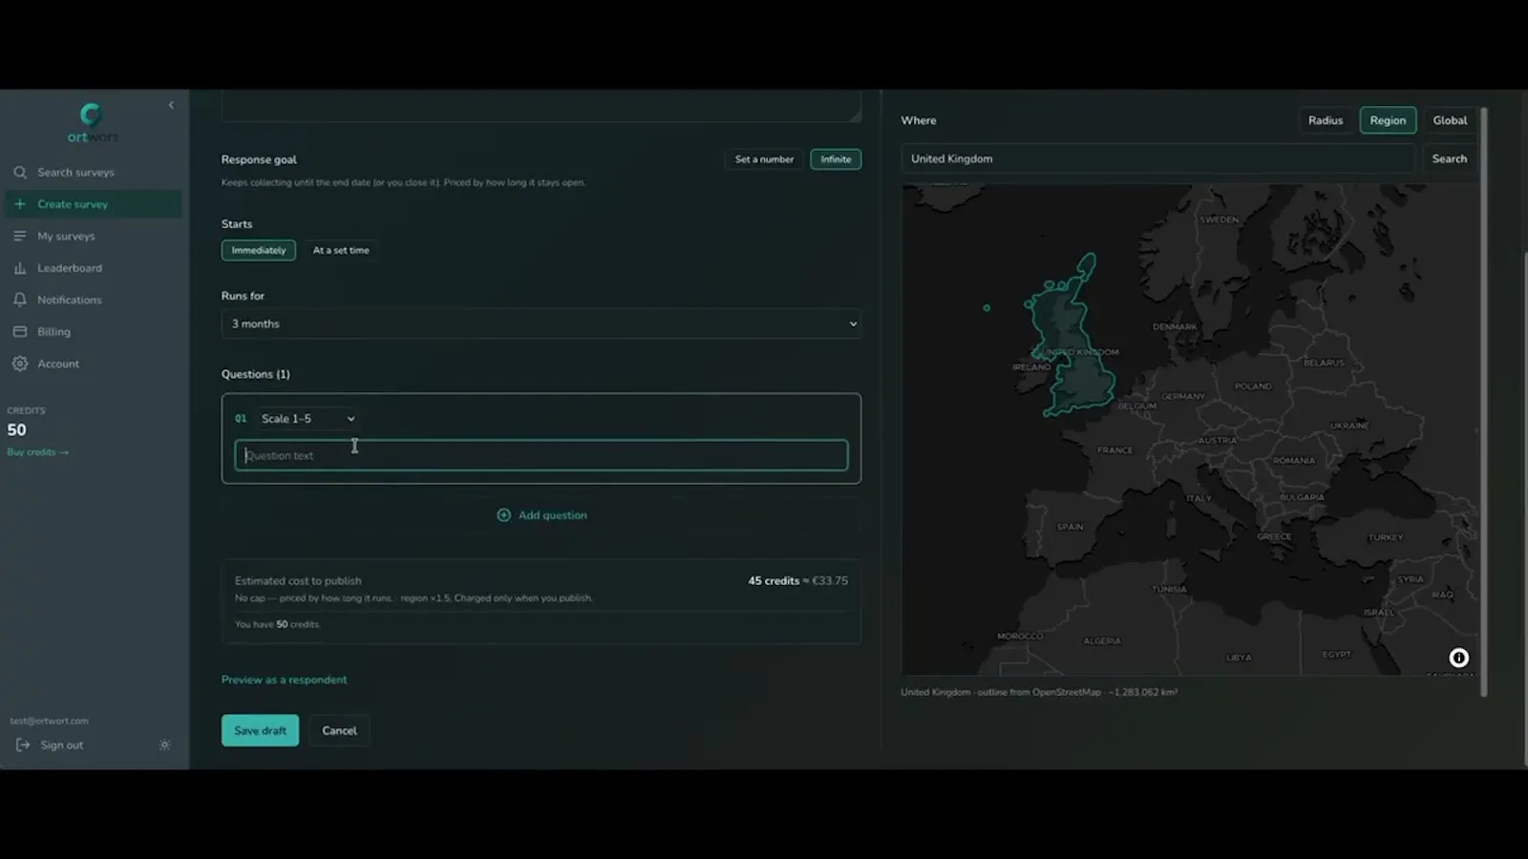1528x859 pixels.
Task: Open the Scale 1-5 question type dropdown
Action: (x=308, y=419)
